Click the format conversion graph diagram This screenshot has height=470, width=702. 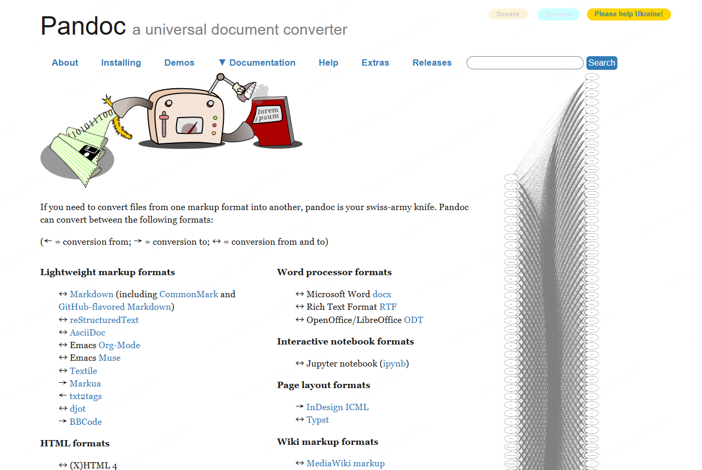click(x=552, y=273)
